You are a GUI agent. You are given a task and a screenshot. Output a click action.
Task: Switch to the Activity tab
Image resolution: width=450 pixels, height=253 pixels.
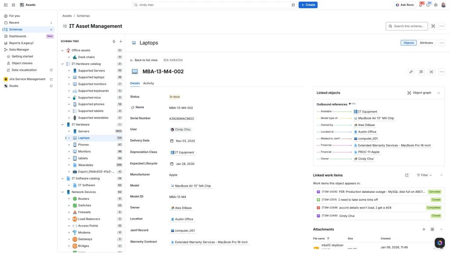point(149,83)
